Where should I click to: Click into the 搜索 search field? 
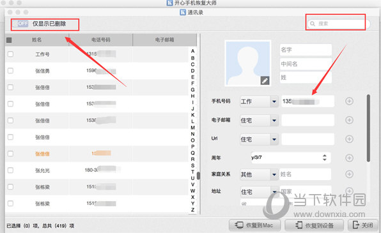click(338, 24)
